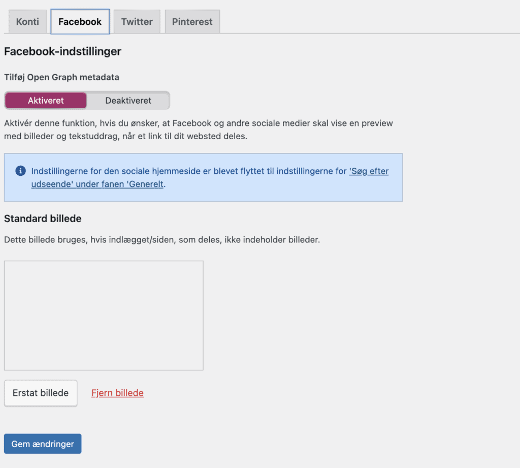The image size is (520, 468).
Task: Open the Konti tab
Action: (27, 21)
